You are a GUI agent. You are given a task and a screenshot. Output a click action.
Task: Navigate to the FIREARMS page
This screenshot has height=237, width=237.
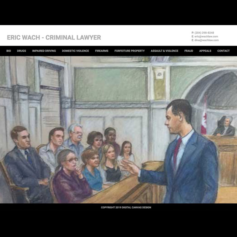(102, 51)
